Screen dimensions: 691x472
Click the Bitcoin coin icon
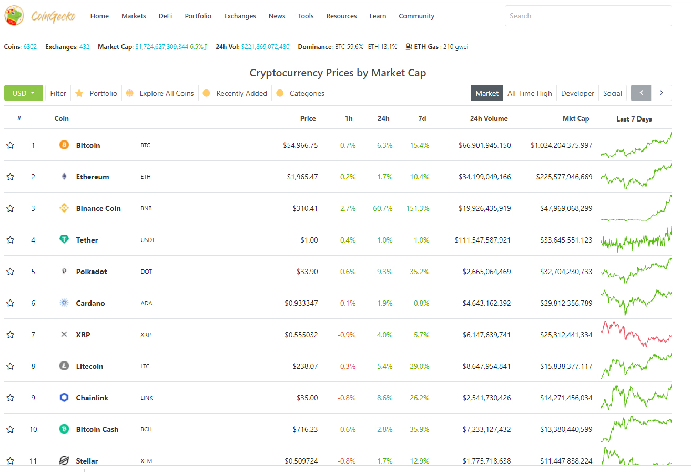[64, 145]
